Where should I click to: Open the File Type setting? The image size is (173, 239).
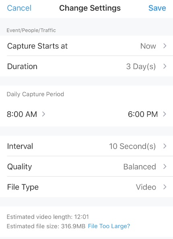(x=86, y=187)
